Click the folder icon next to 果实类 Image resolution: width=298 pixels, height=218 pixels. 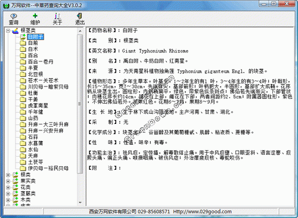15,181
